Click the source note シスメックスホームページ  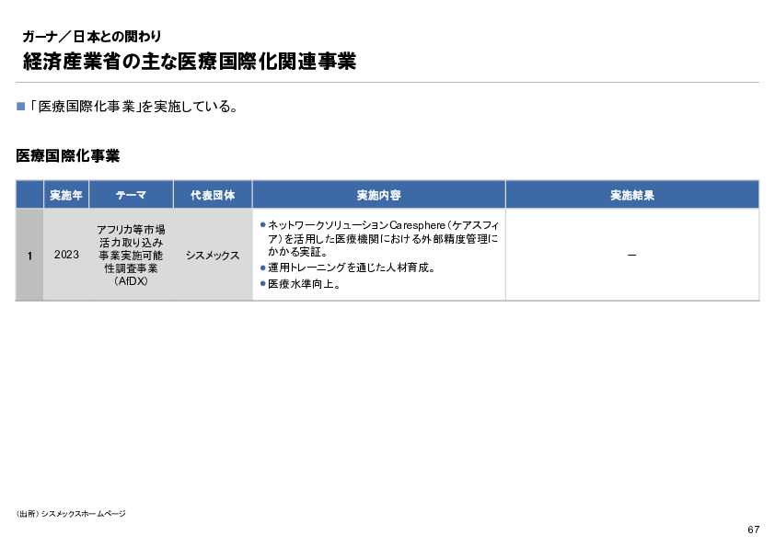(69, 515)
